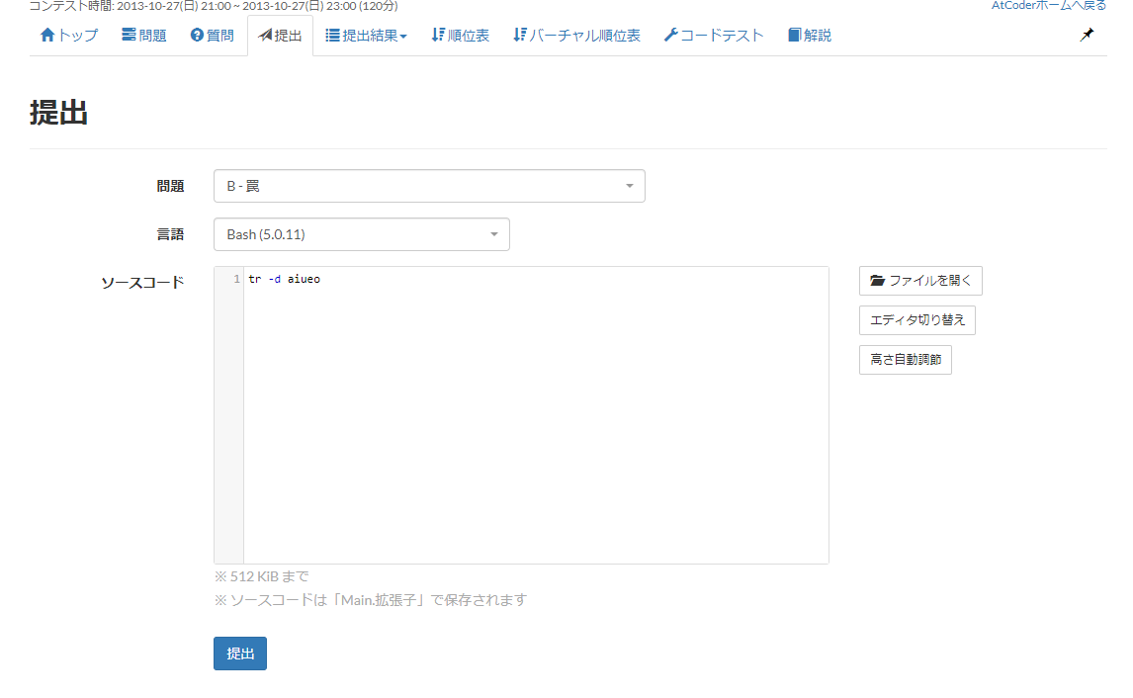
Task: Click the pin icon at top right
Action: click(1087, 35)
